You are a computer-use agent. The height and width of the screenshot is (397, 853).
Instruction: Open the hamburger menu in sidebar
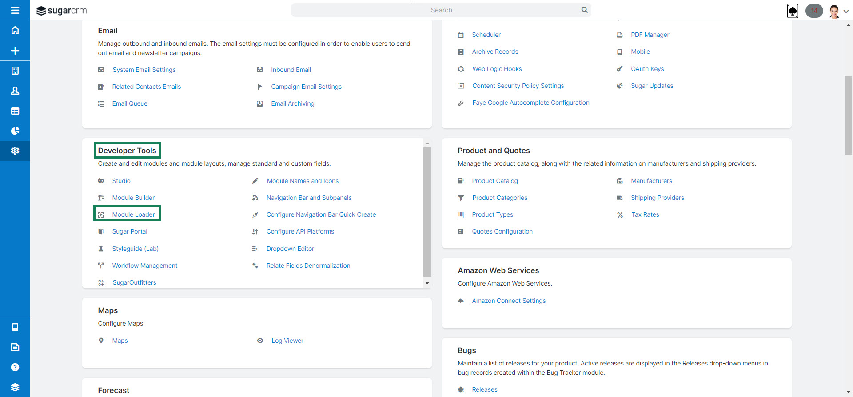[15, 10]
